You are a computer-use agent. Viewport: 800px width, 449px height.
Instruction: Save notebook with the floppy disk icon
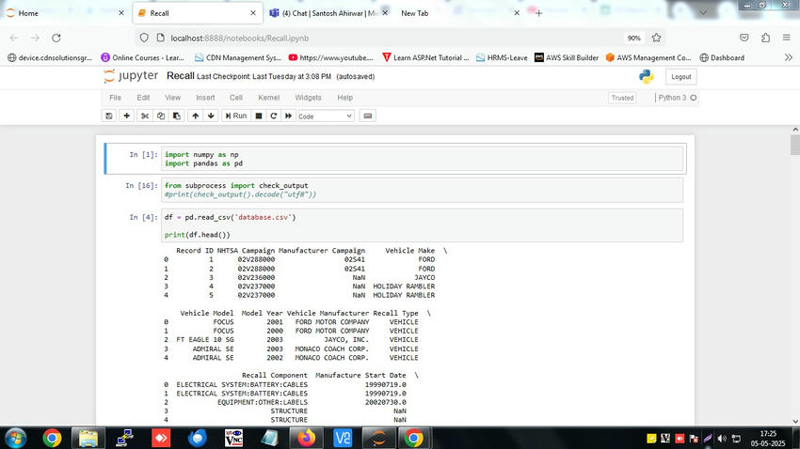(108, 116)
